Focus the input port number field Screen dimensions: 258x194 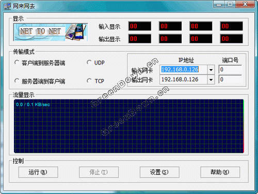[230, 70]
